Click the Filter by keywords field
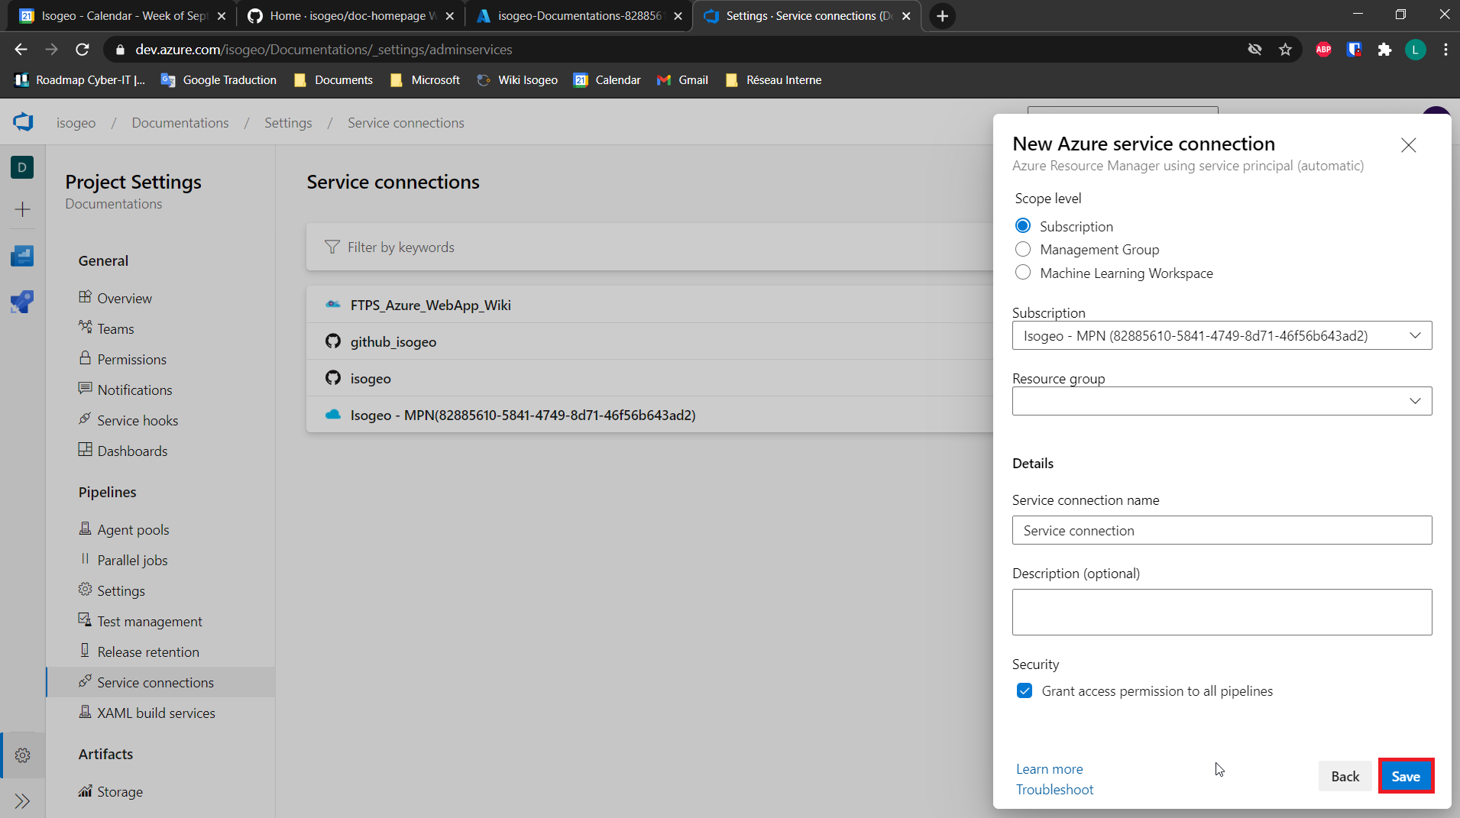The image size is (1460, 818). tap(649, 247)
